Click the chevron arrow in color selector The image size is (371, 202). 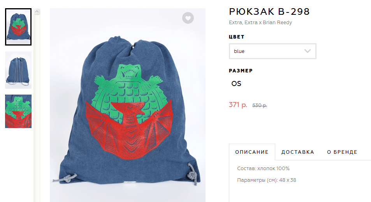click(x=308, y=51)
